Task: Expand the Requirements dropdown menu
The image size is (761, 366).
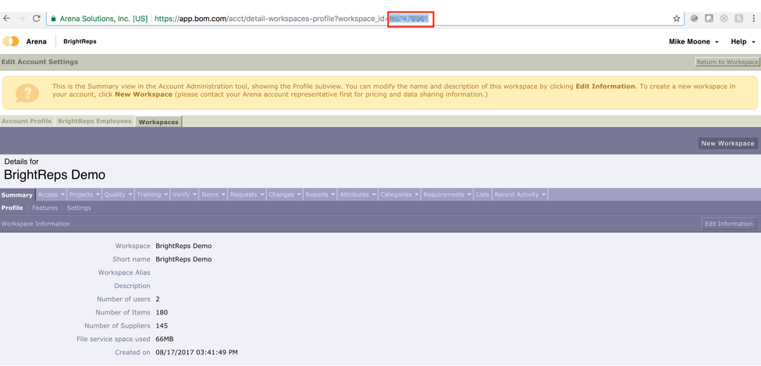Action: (447, 194)
